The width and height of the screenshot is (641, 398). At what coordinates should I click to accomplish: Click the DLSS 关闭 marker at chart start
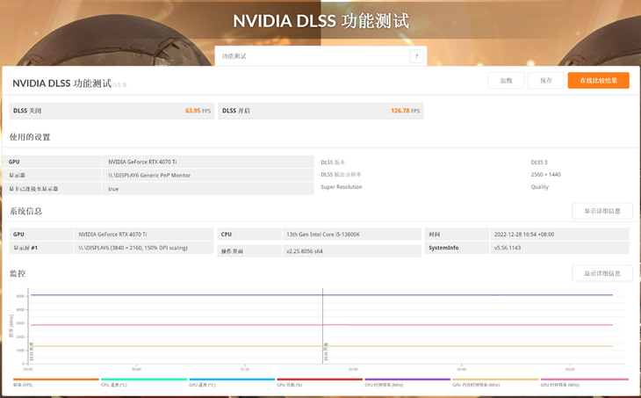[x=32, y=351]
